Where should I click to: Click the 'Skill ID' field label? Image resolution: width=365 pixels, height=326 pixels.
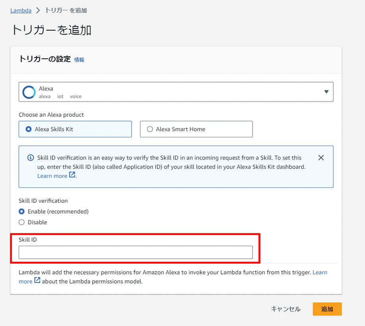tap(28, 240)
